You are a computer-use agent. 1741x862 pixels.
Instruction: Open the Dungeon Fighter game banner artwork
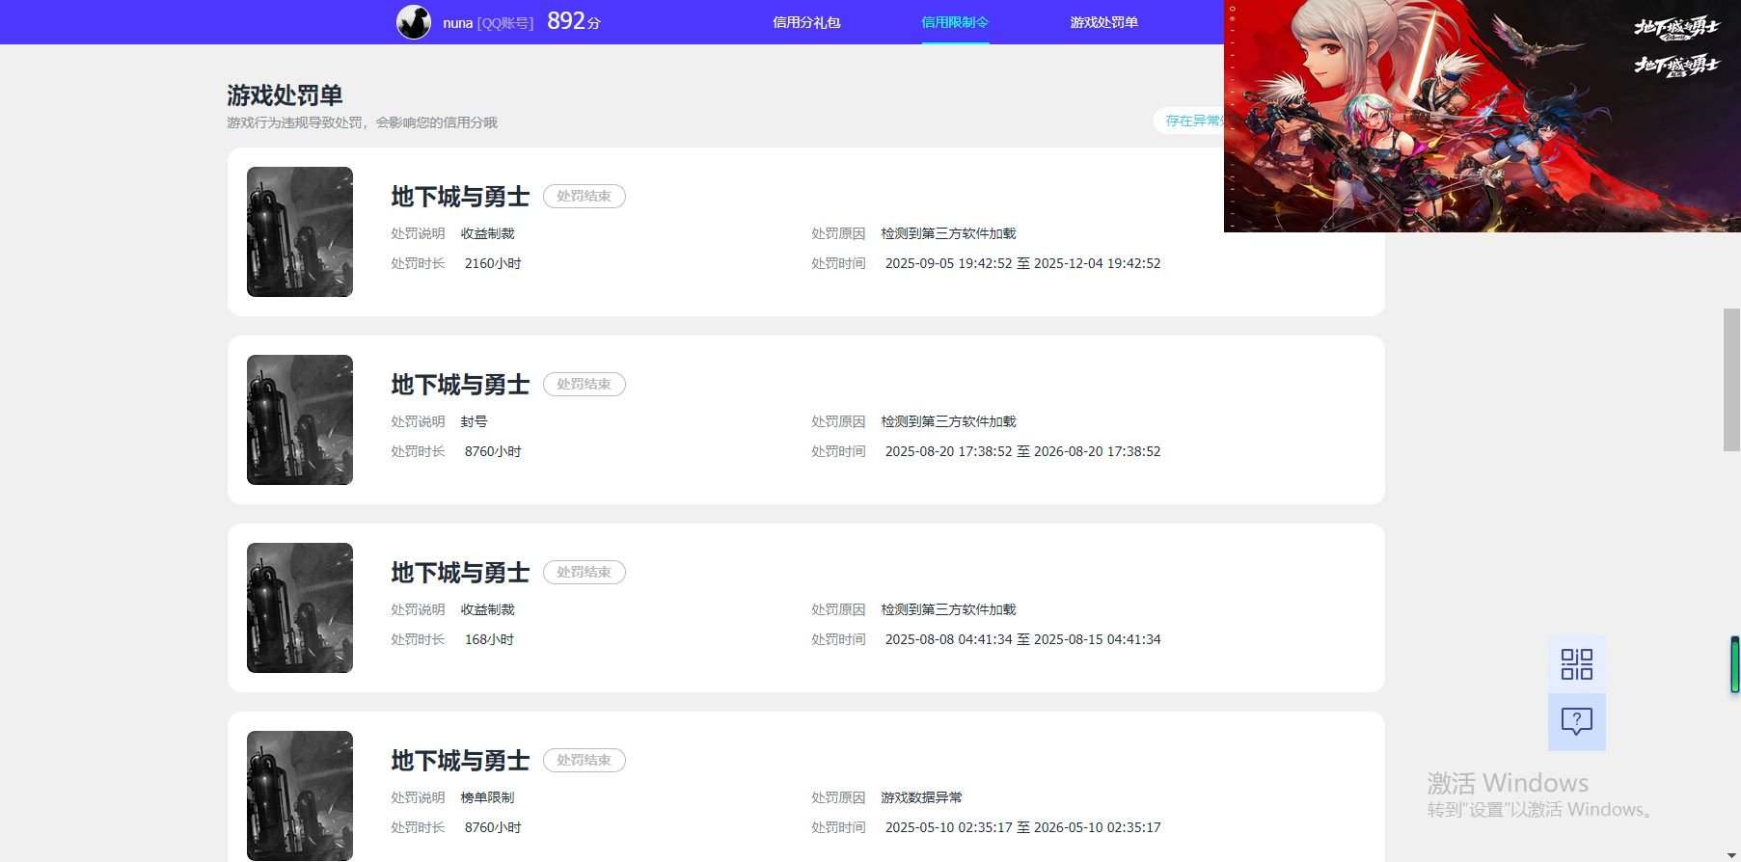[x=1483, y=116]
